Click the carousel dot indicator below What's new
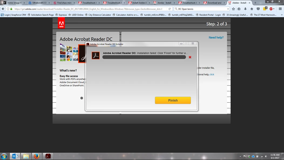The width and height of the screenshot is (284, 160). (x=82, y=98)
